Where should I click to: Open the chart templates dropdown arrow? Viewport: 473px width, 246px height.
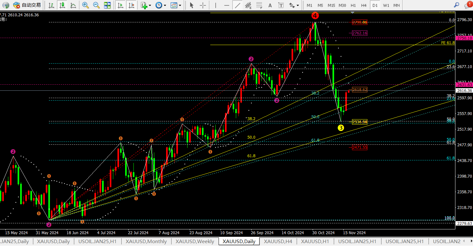(x=180, y=5)
